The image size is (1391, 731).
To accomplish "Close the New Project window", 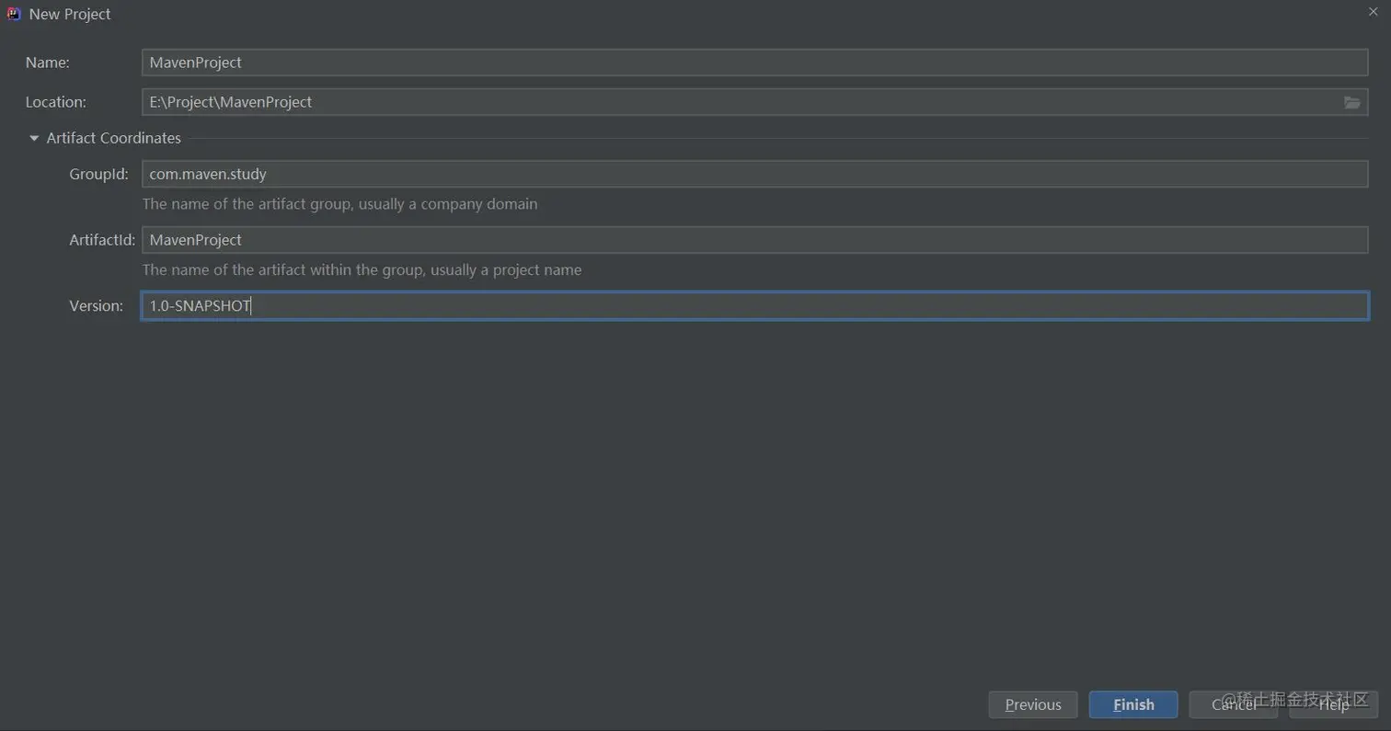I will [1373, 11].
